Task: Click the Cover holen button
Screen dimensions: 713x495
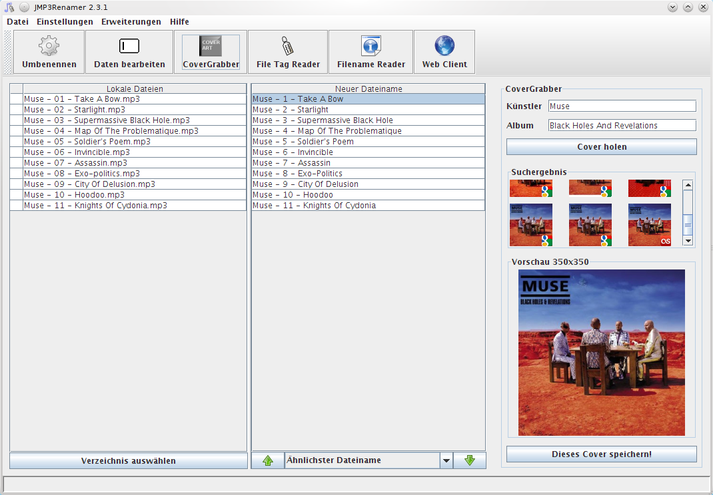Action: coord(602,146)
